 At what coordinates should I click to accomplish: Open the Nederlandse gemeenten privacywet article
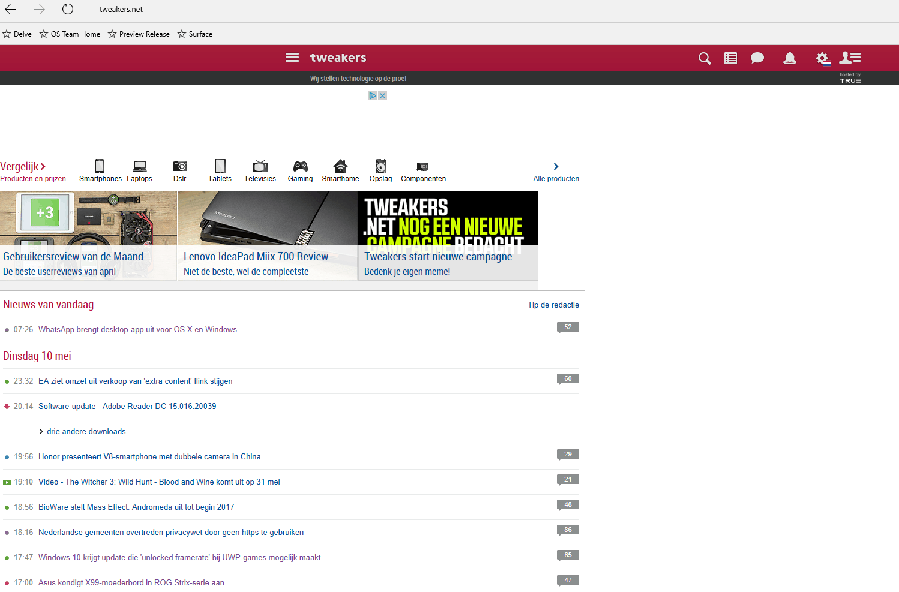point(171,532)
